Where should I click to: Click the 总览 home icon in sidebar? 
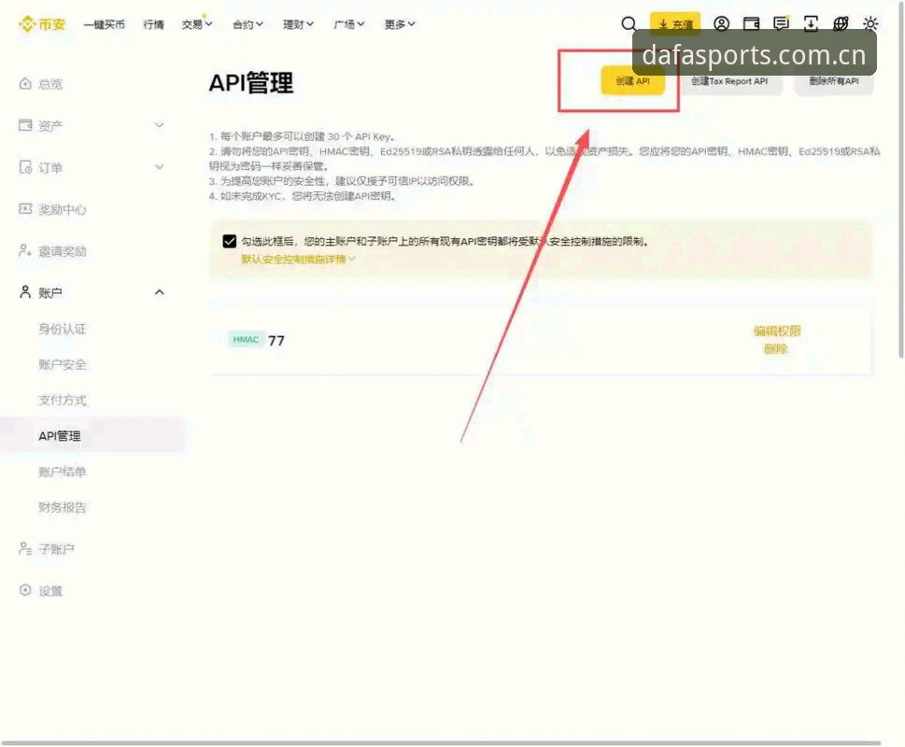(x=25, y=84)
